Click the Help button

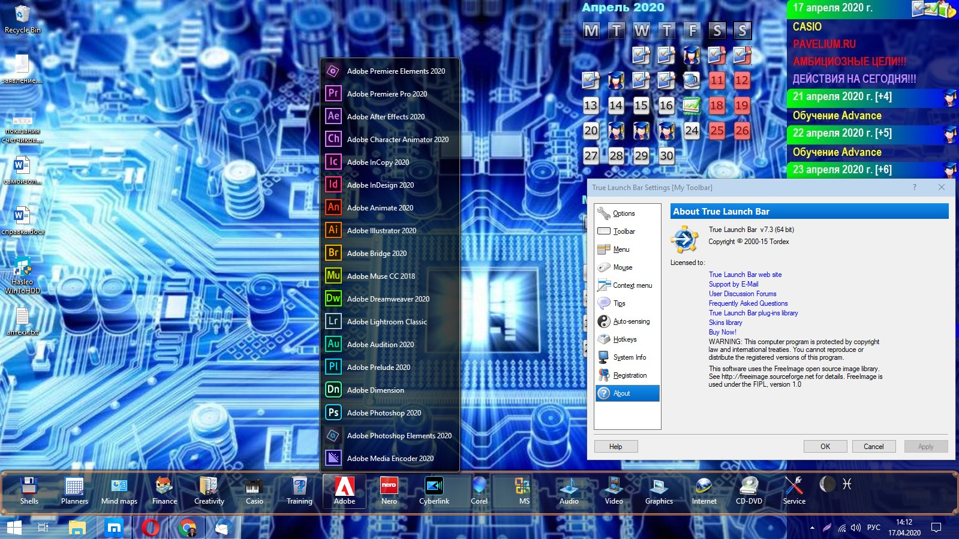615,447
